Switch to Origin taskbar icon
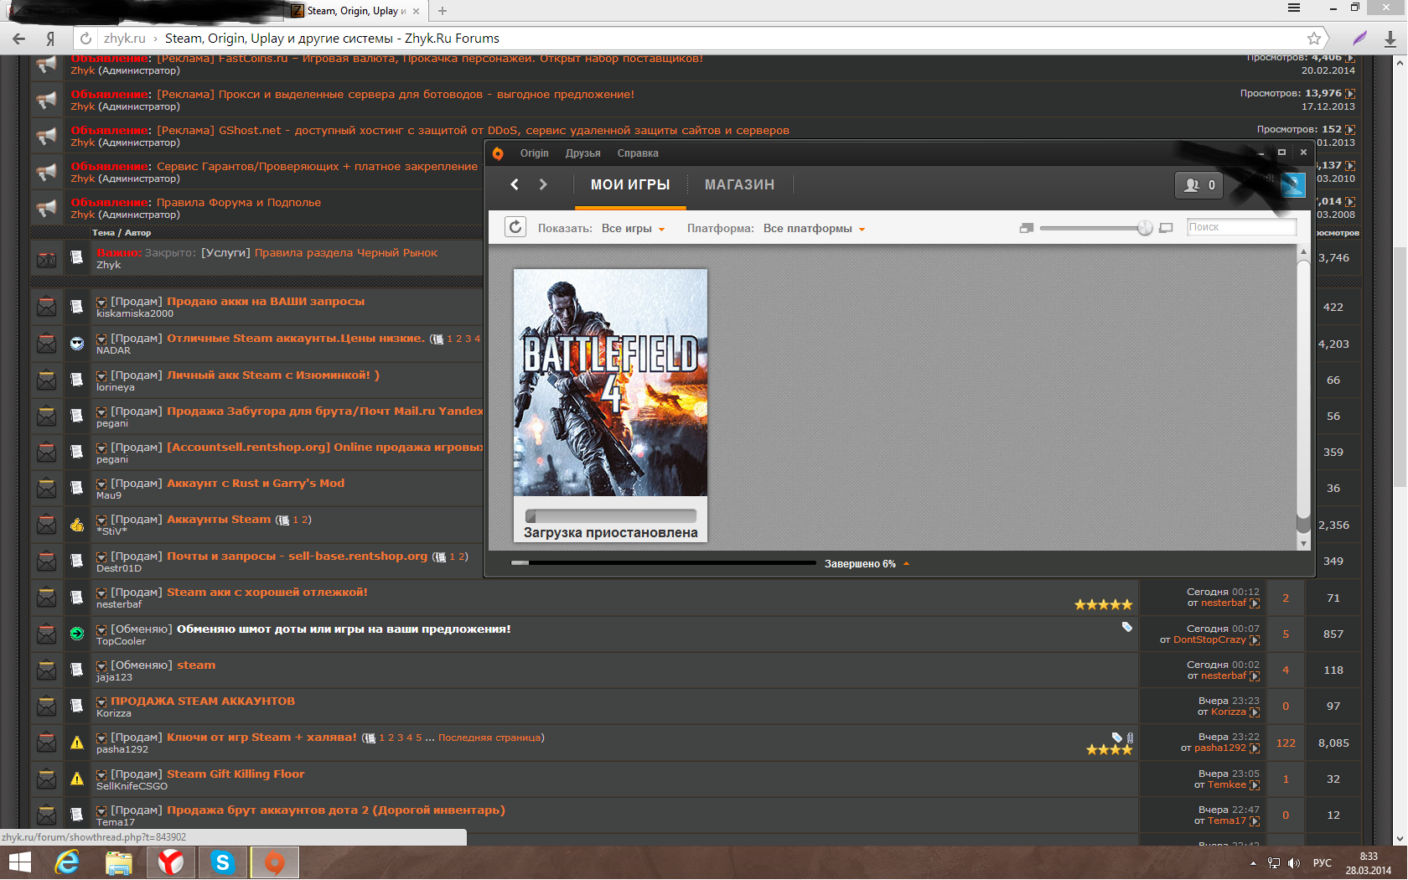 click(x=274, y=862)
